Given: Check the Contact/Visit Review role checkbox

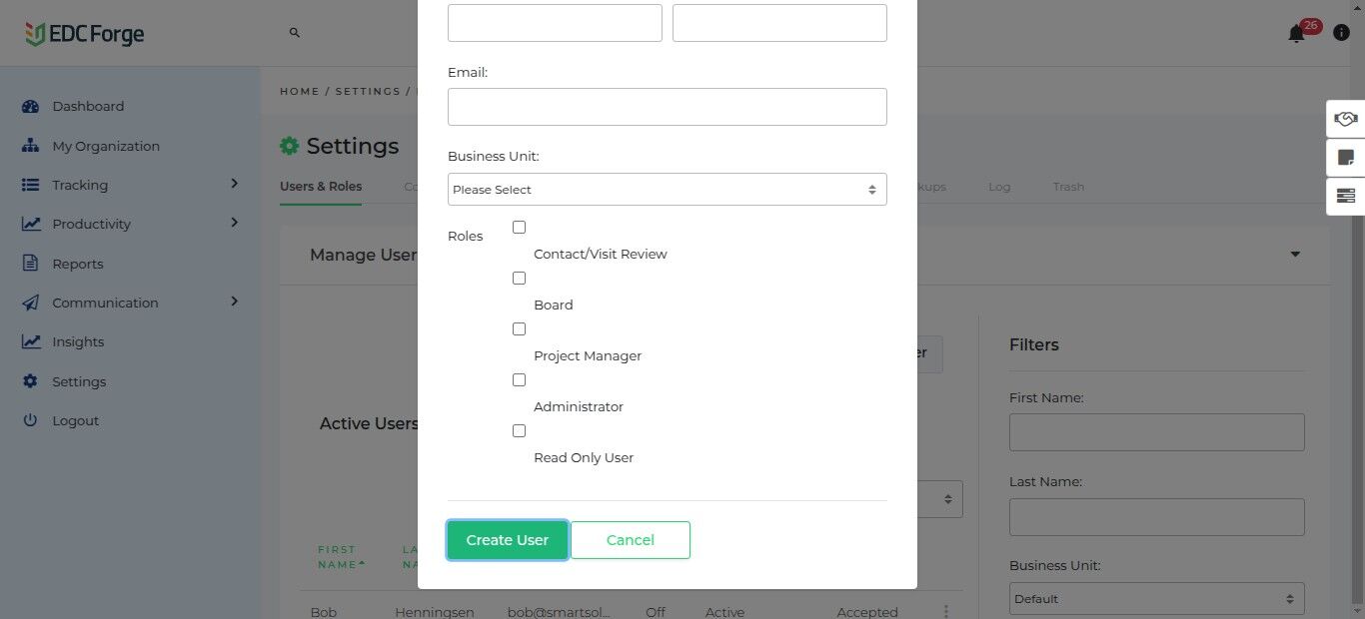Looking at the screenshot, I should 519,228.
